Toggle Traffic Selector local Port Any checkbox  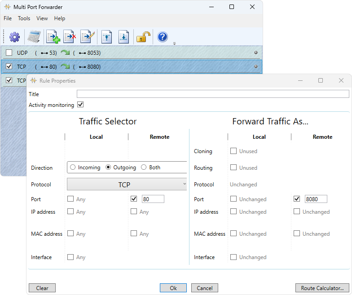[70, 199]
